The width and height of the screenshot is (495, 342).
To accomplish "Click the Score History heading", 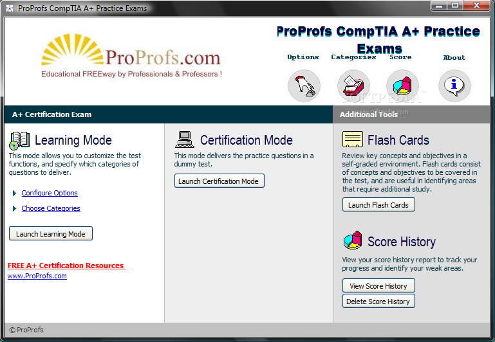I will 402,242.
